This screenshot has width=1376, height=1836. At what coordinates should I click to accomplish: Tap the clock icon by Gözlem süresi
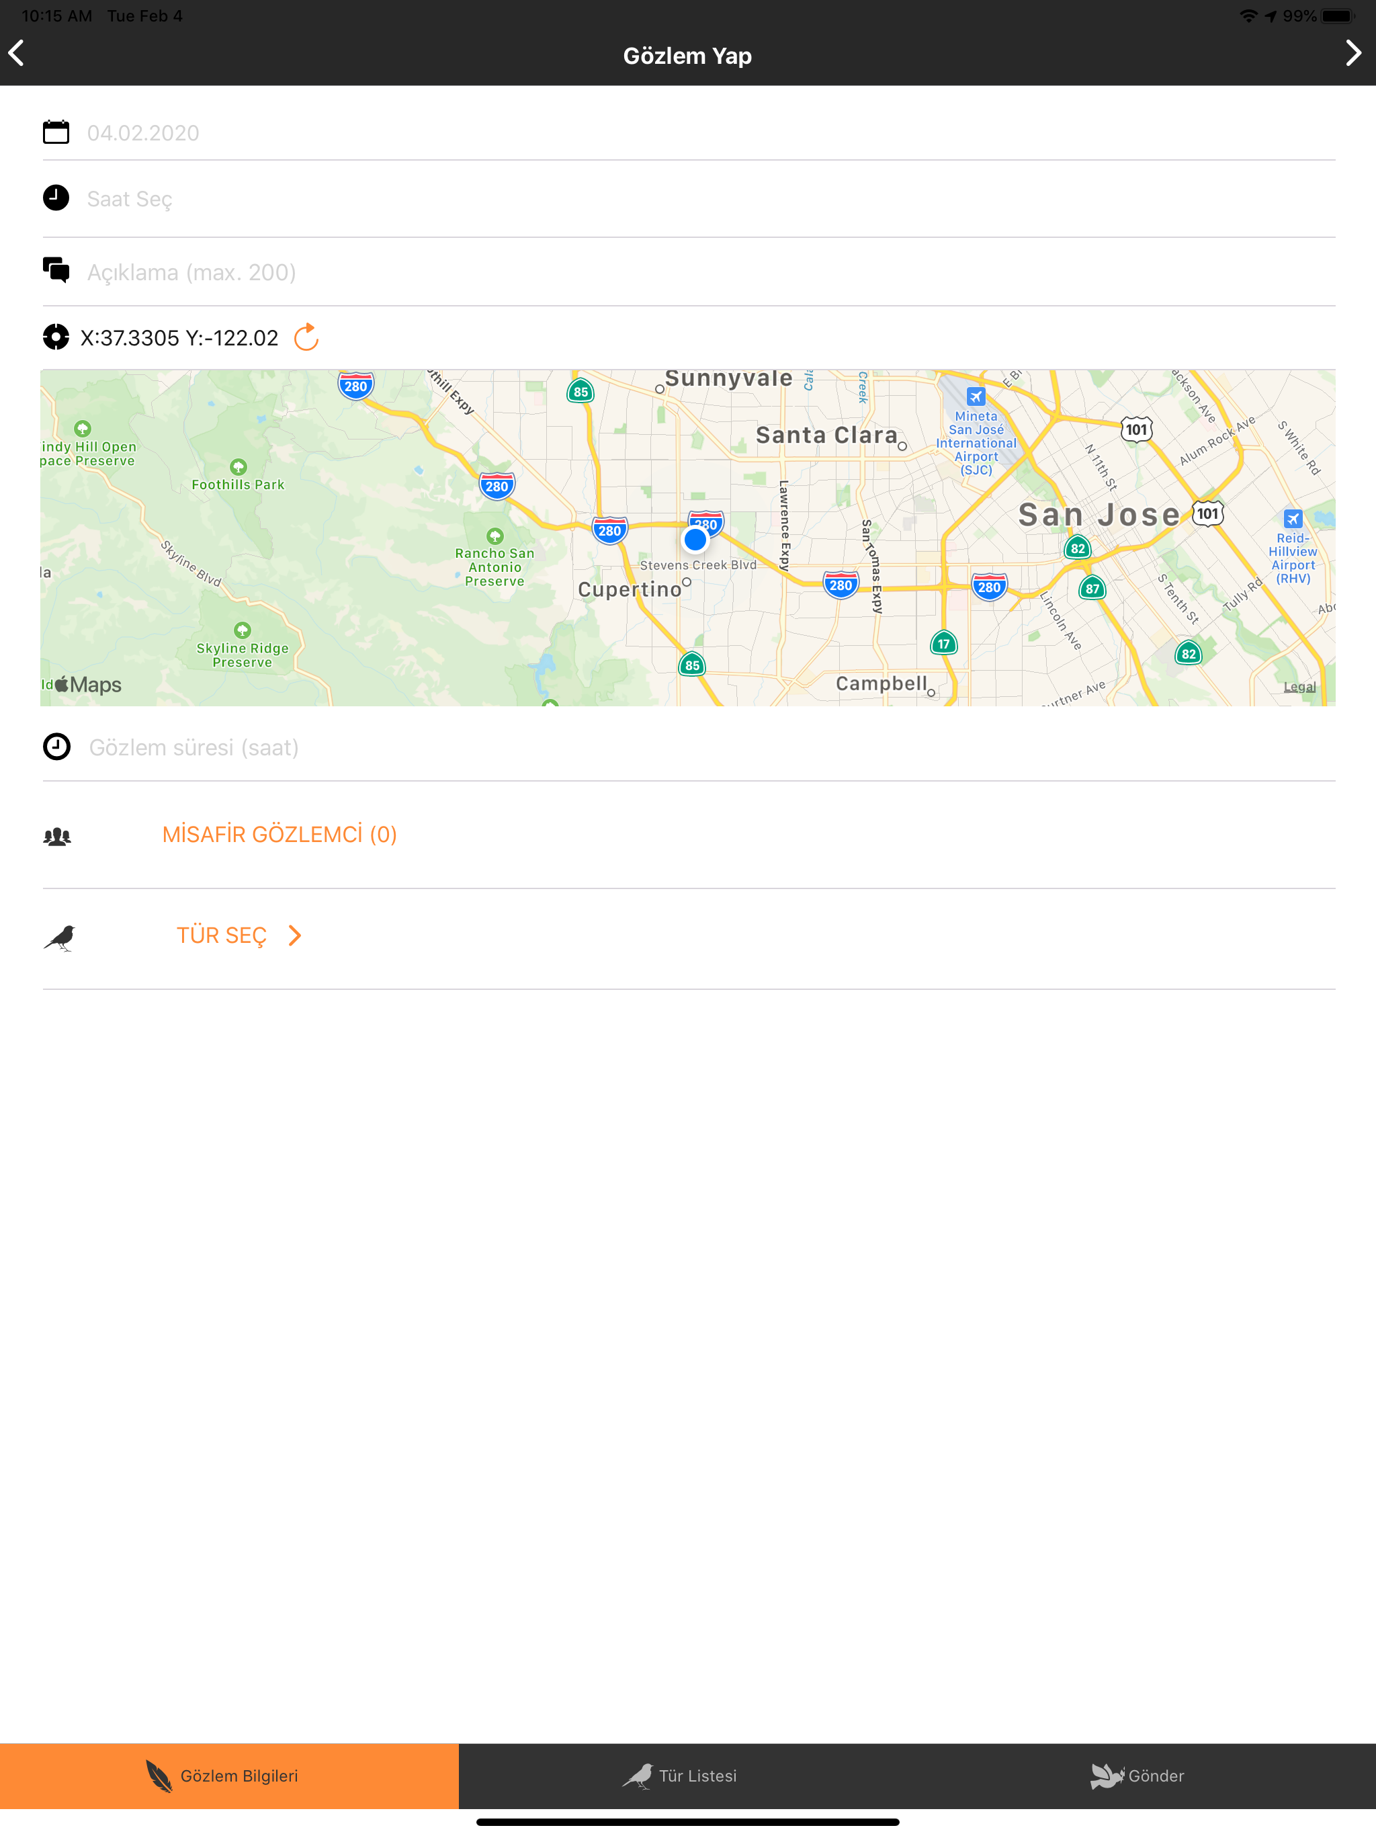[x=56, y=746]
